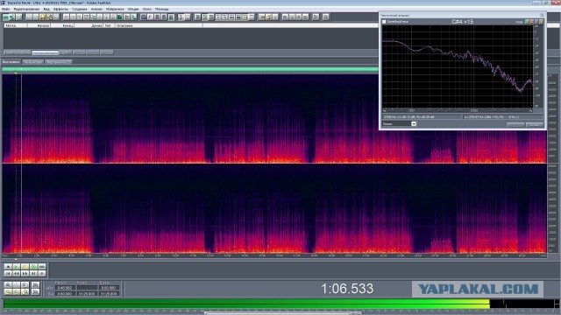Click the selection end time field

click(88, 288)
